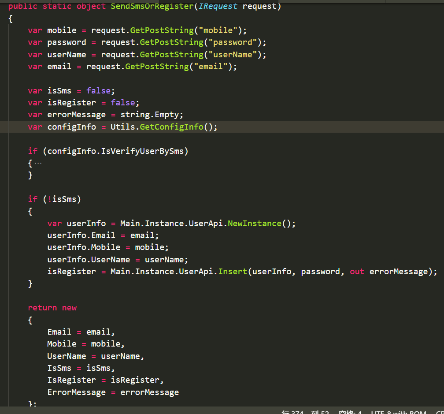The image size is (444, 414).
Task: Click userInfo.Email assignment target
Action: [81, 235]
